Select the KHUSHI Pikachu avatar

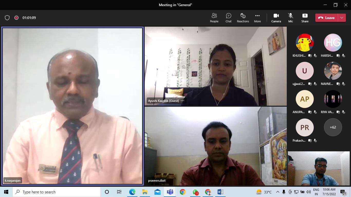click(304, 43)
